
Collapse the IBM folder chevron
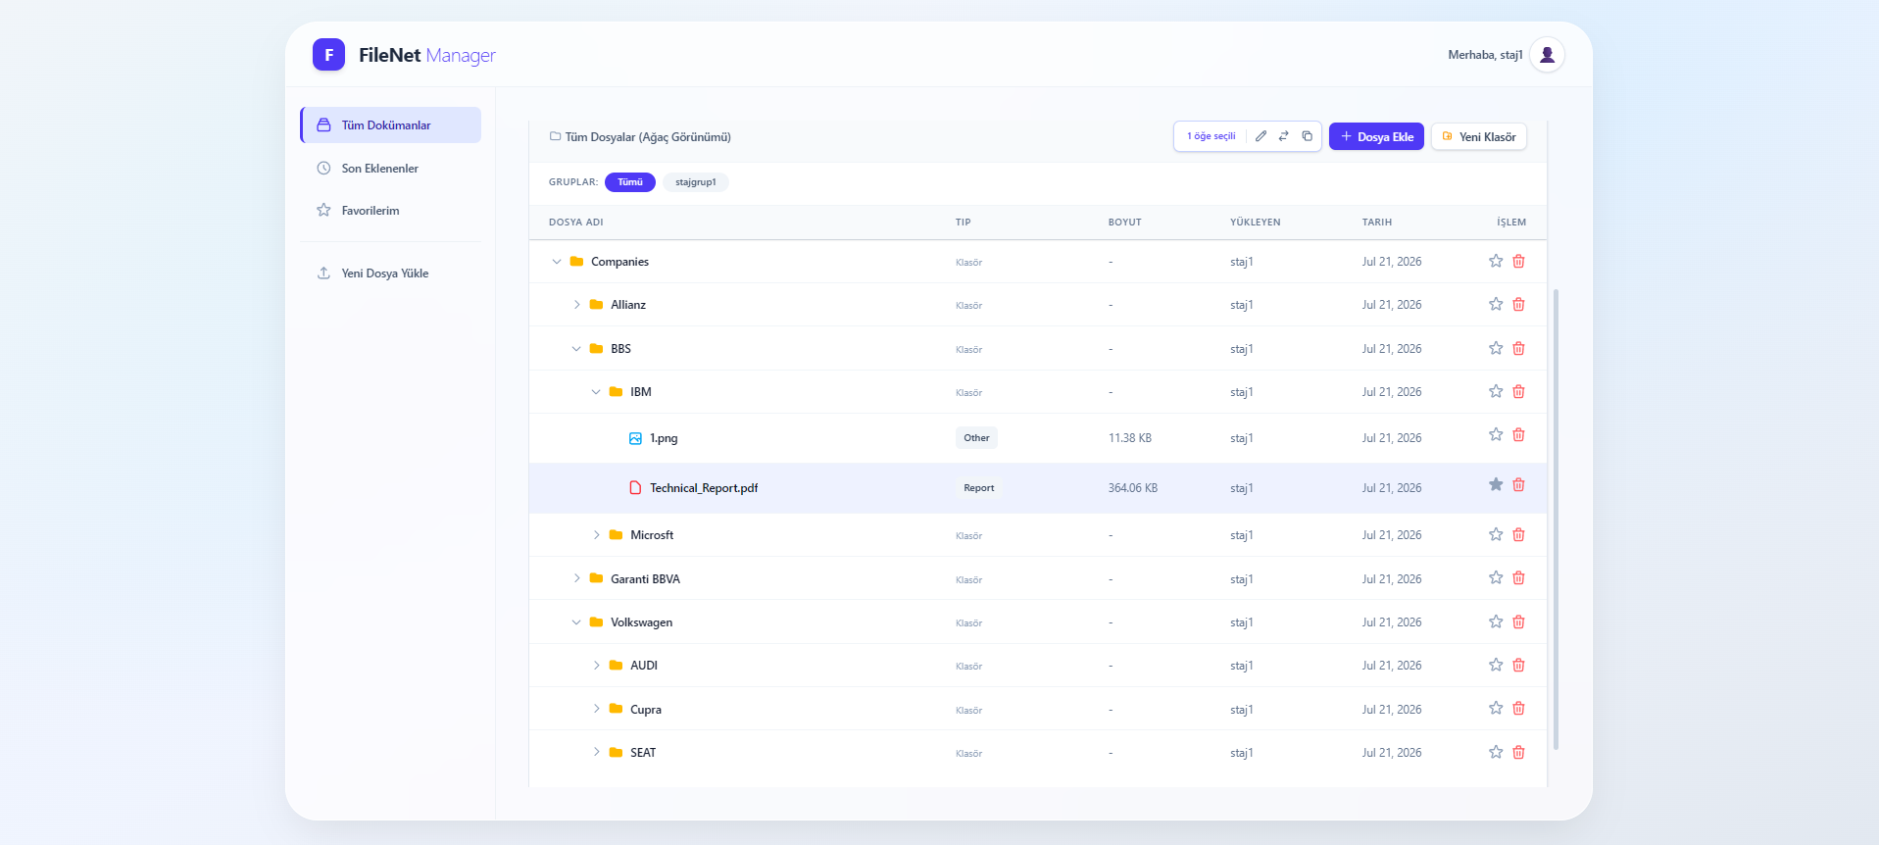click(x=596, y=392)
